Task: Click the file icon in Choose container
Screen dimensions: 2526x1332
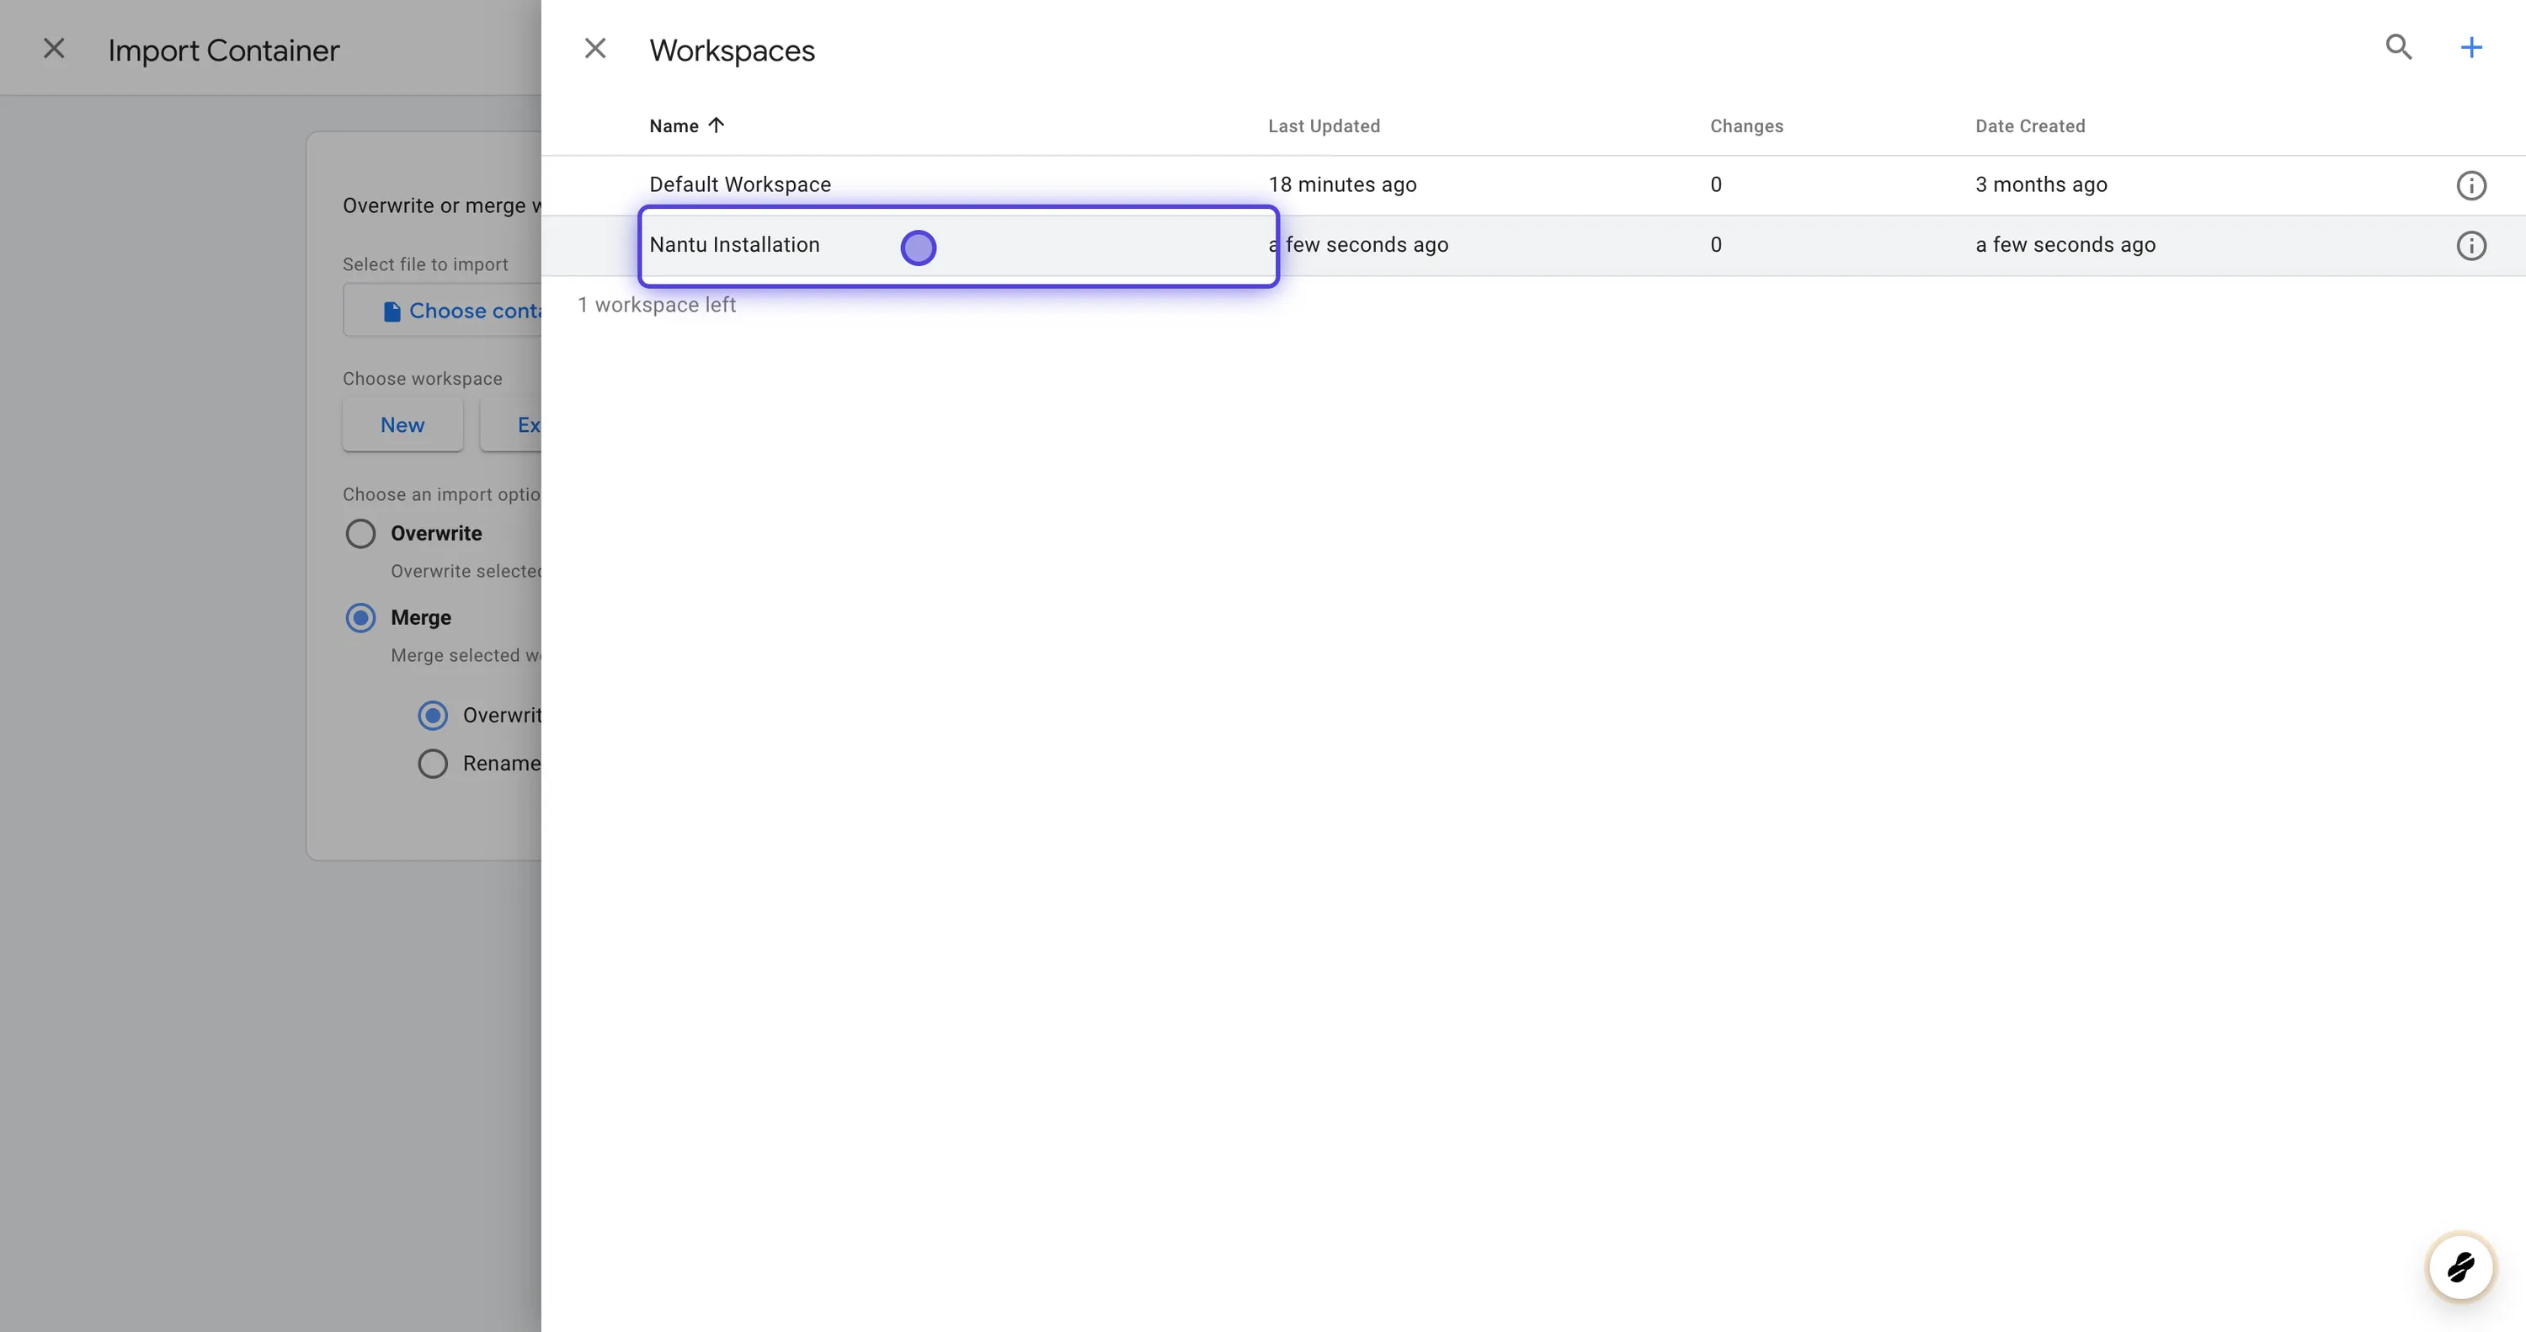Action: (392, 311)
